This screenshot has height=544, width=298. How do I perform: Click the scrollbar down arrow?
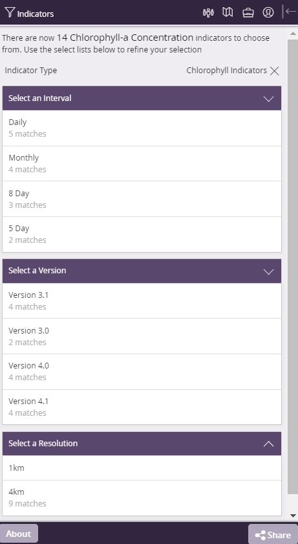point(293,516)
